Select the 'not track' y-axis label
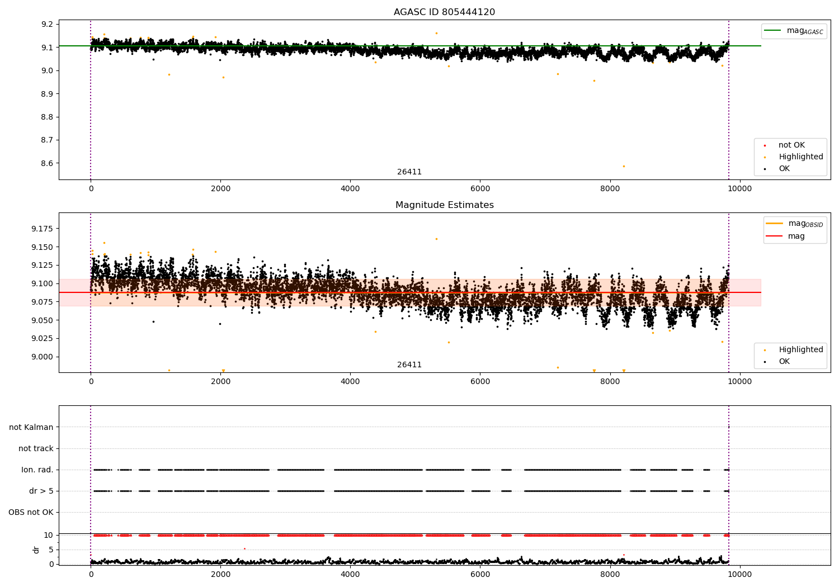The height and width of the screenshot is (587, 839). tap(36, 448)
